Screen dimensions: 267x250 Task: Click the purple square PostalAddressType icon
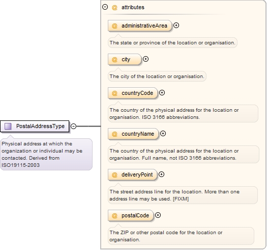pyautogui.click(x=8, y=127)
